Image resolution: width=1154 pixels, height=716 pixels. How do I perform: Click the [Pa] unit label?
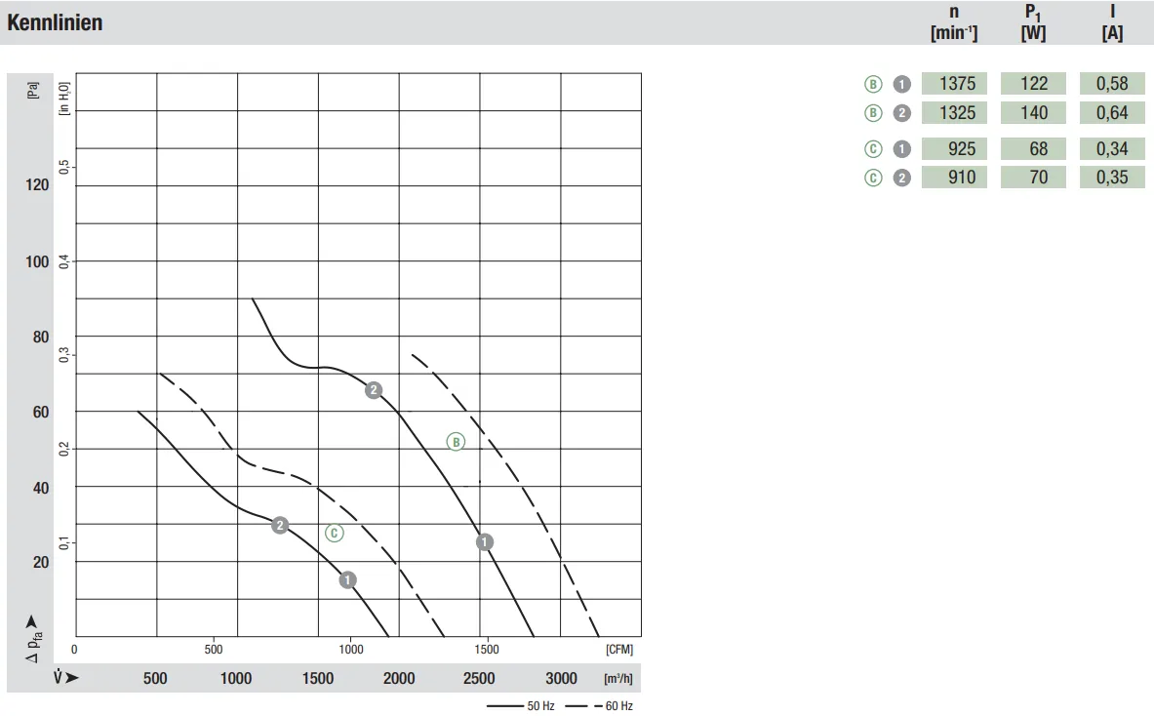pyautogui.click(x=32, y=90)
